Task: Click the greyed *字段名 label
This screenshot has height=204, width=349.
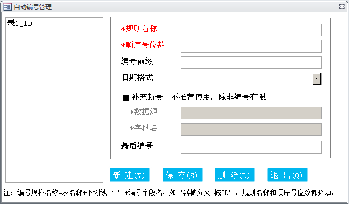Action: click(144, 128)
